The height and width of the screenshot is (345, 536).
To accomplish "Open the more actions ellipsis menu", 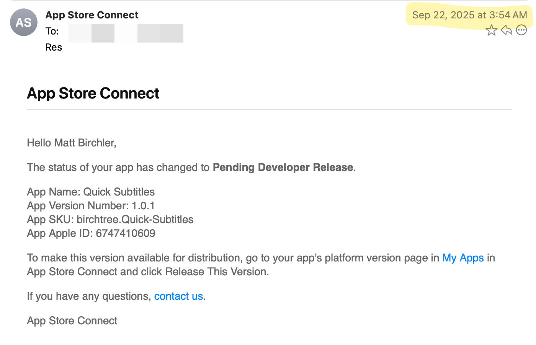I will point(521,30).
